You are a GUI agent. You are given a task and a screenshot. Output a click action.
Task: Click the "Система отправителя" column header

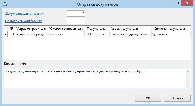66,29
